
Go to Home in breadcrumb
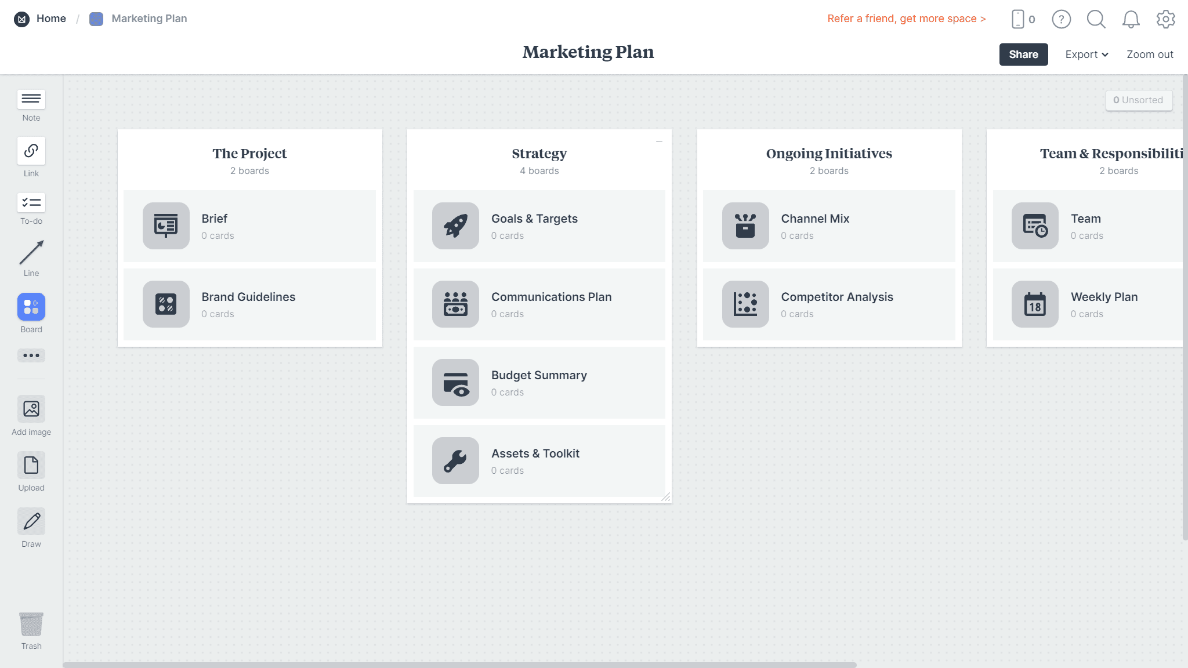[x=51, y=19]
